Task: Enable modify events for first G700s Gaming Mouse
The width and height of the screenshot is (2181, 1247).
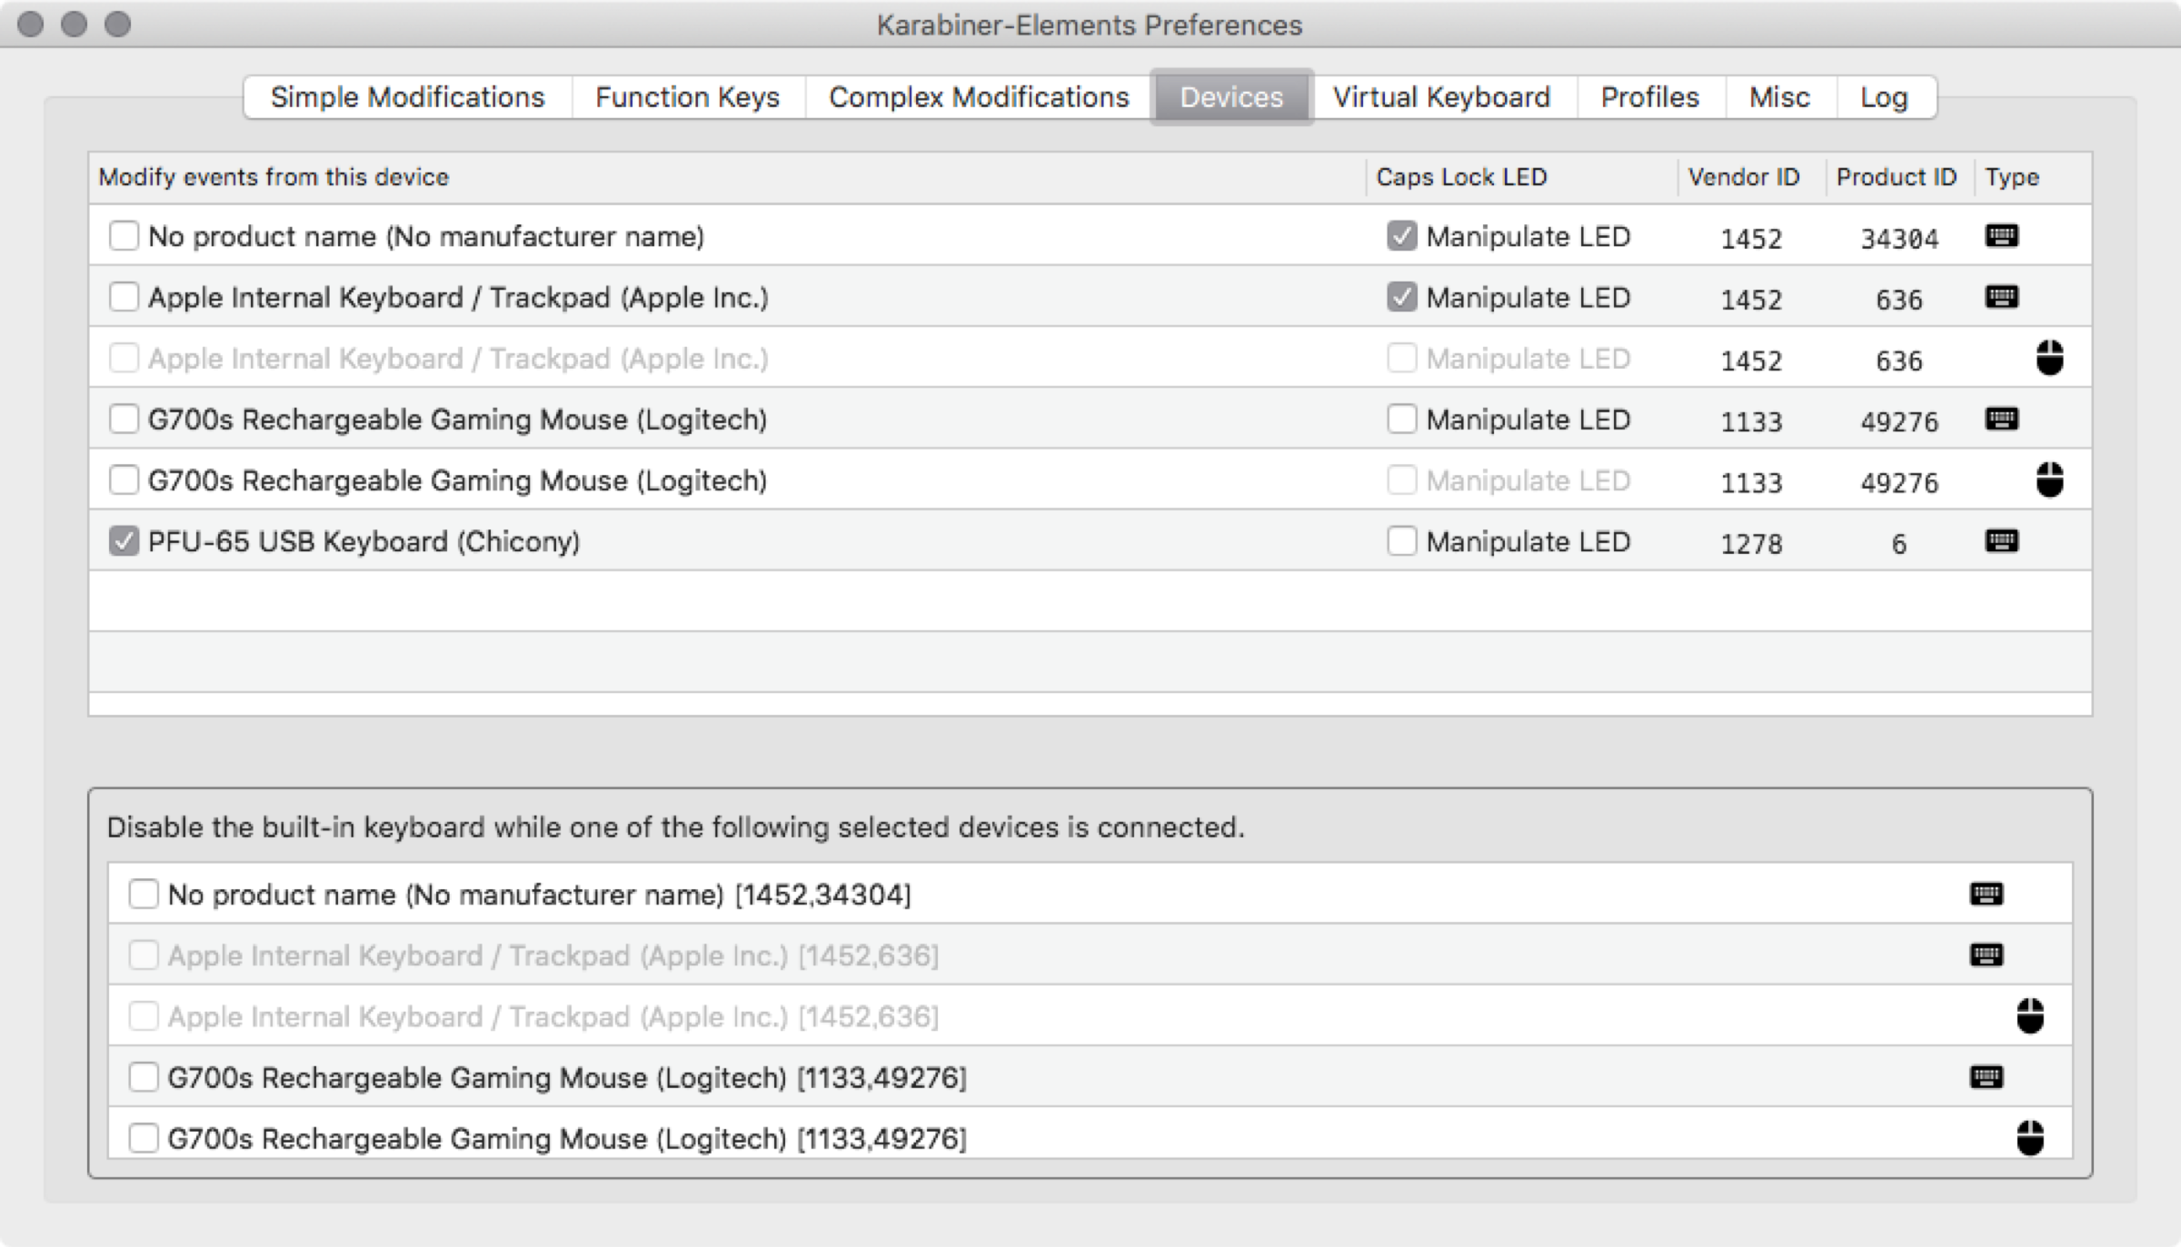Action: click(124, 419)
